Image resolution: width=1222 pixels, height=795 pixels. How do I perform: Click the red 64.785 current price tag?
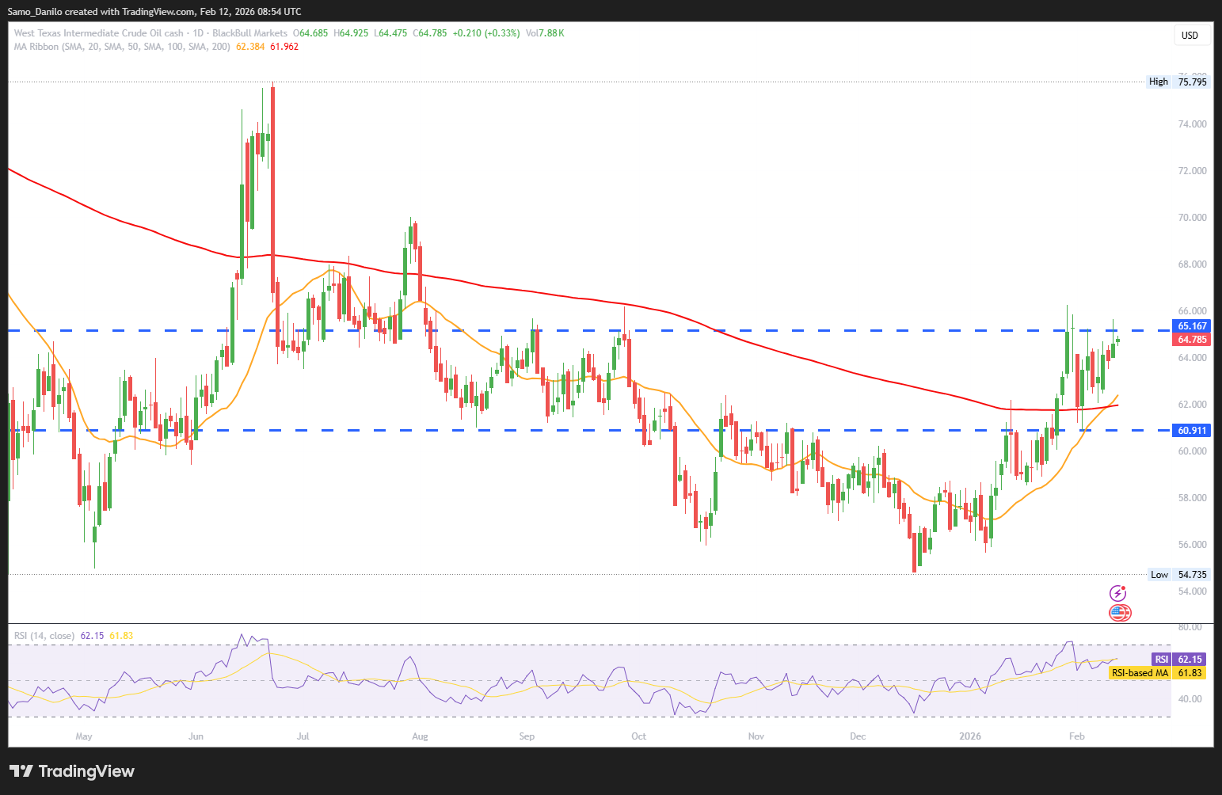pyautogui.click(x=1192, y=340)
